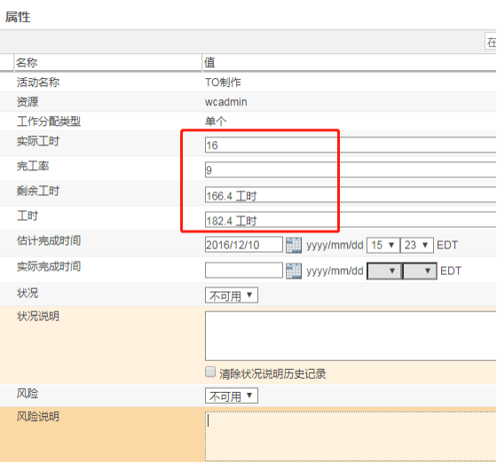Click the 资源 row label
The height and width of the screenshot is (463, 497).
pos(28,102)
